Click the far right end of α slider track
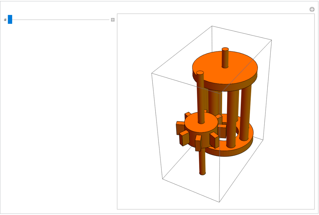Image resolution: width=319 pixels, height=215 pixels. pos(108,20)
